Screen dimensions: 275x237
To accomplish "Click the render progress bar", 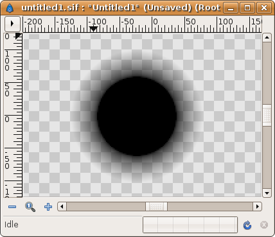I will pyautogui.click(x=190, y=225).
